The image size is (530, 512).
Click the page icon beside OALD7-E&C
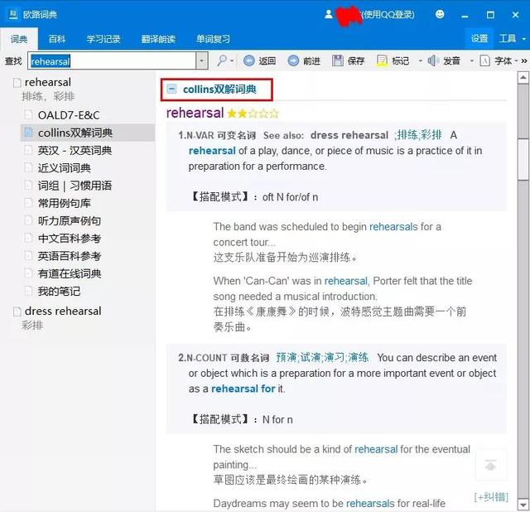tap(29, 115)
